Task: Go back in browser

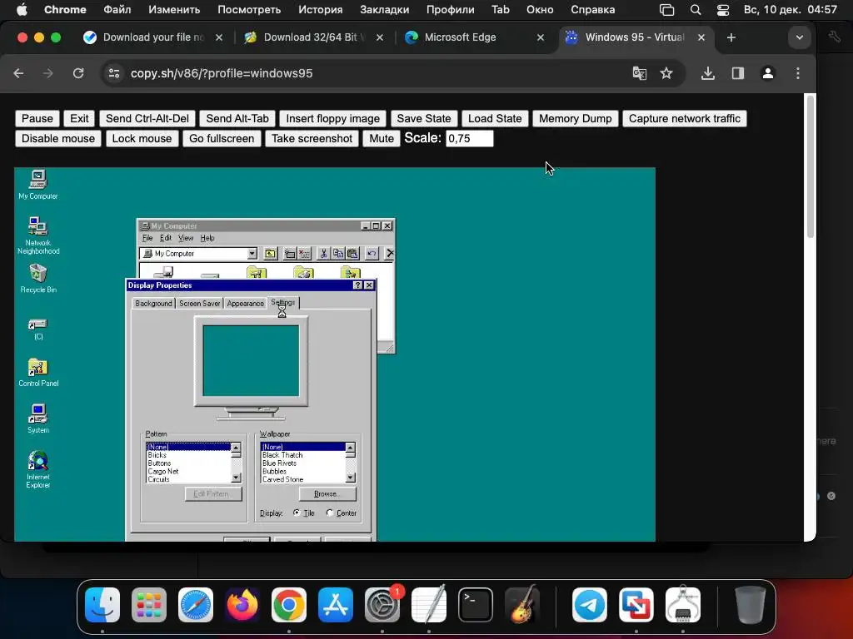Action: pos(18,73)
